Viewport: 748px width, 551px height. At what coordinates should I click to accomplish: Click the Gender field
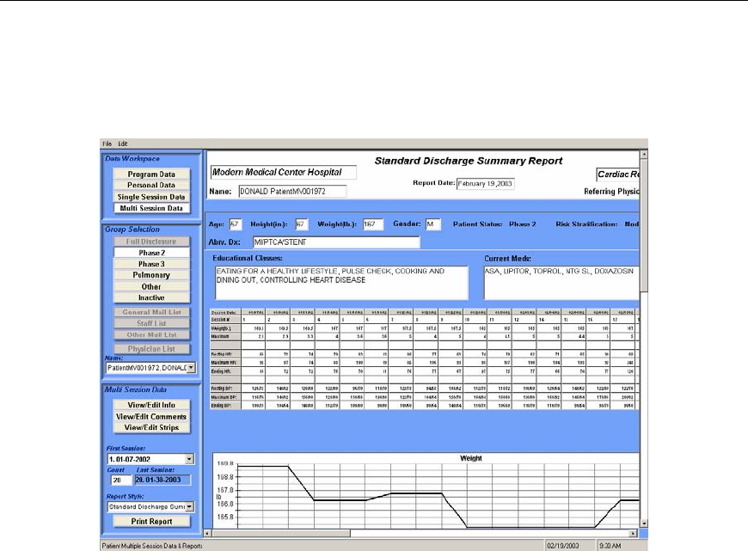[433, 224]
